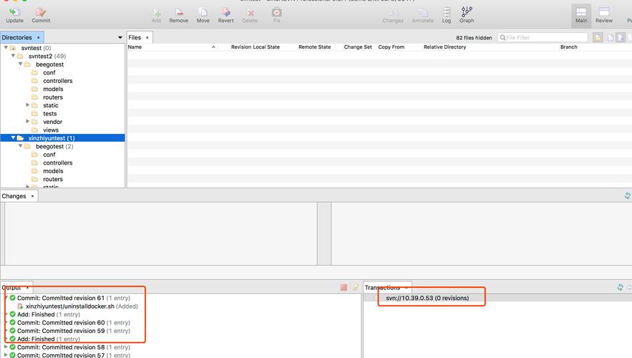The width and height of the screenshot is (632, 358).
Task: Expand the static folder under svntest2
Action: (28, 105)
